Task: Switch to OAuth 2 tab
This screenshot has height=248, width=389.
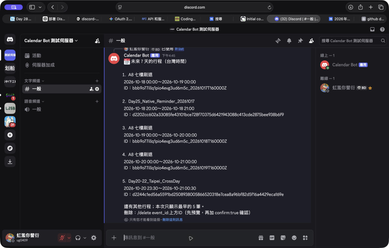Action: pyautogui.click(x=120, y=19)
